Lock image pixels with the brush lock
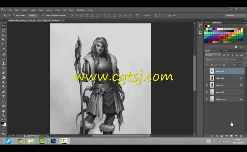Viewport: 247px width, 152px height. pyautogui.click(x=216, y=65)
